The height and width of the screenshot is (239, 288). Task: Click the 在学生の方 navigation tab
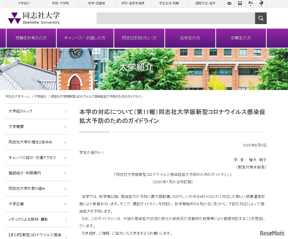[190, 38]
